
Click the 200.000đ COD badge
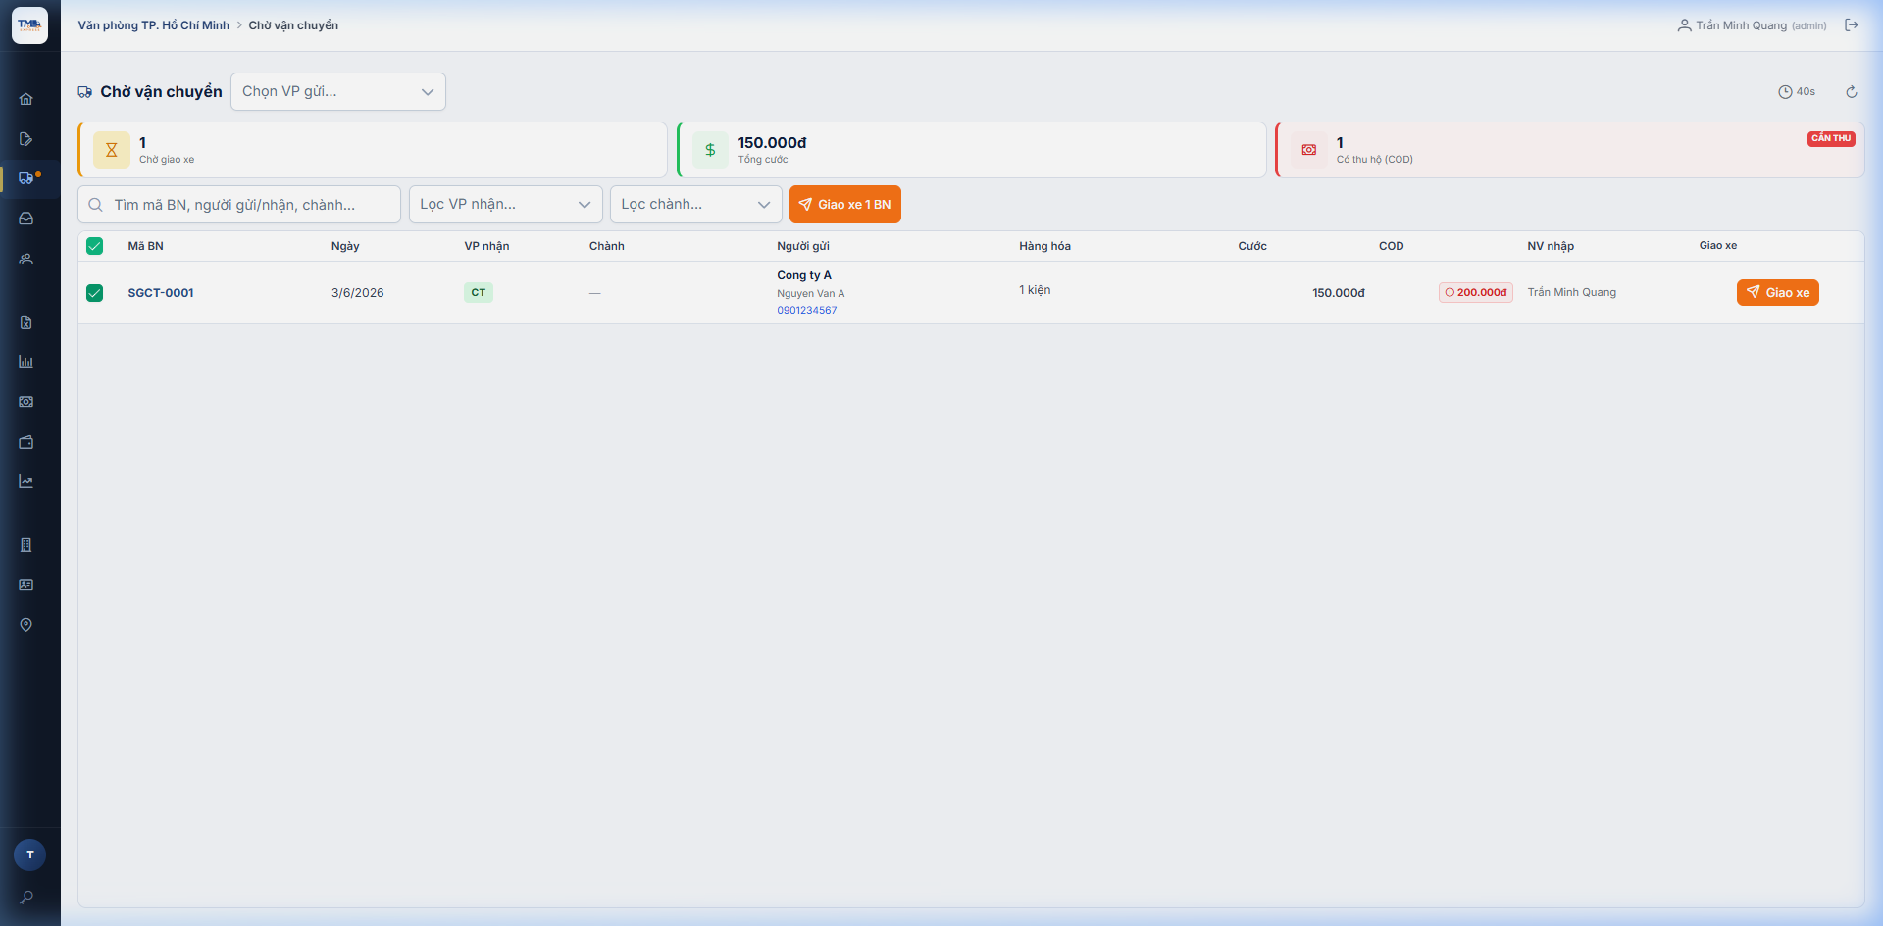tap(1476, 293)
